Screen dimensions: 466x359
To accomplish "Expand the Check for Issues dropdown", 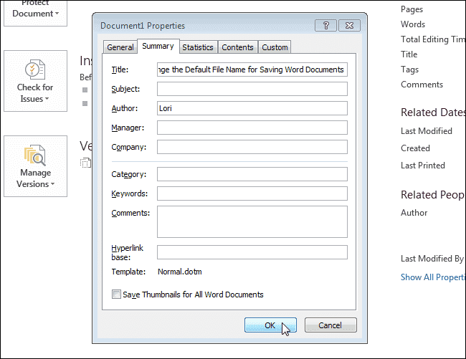I will [35, 93].
